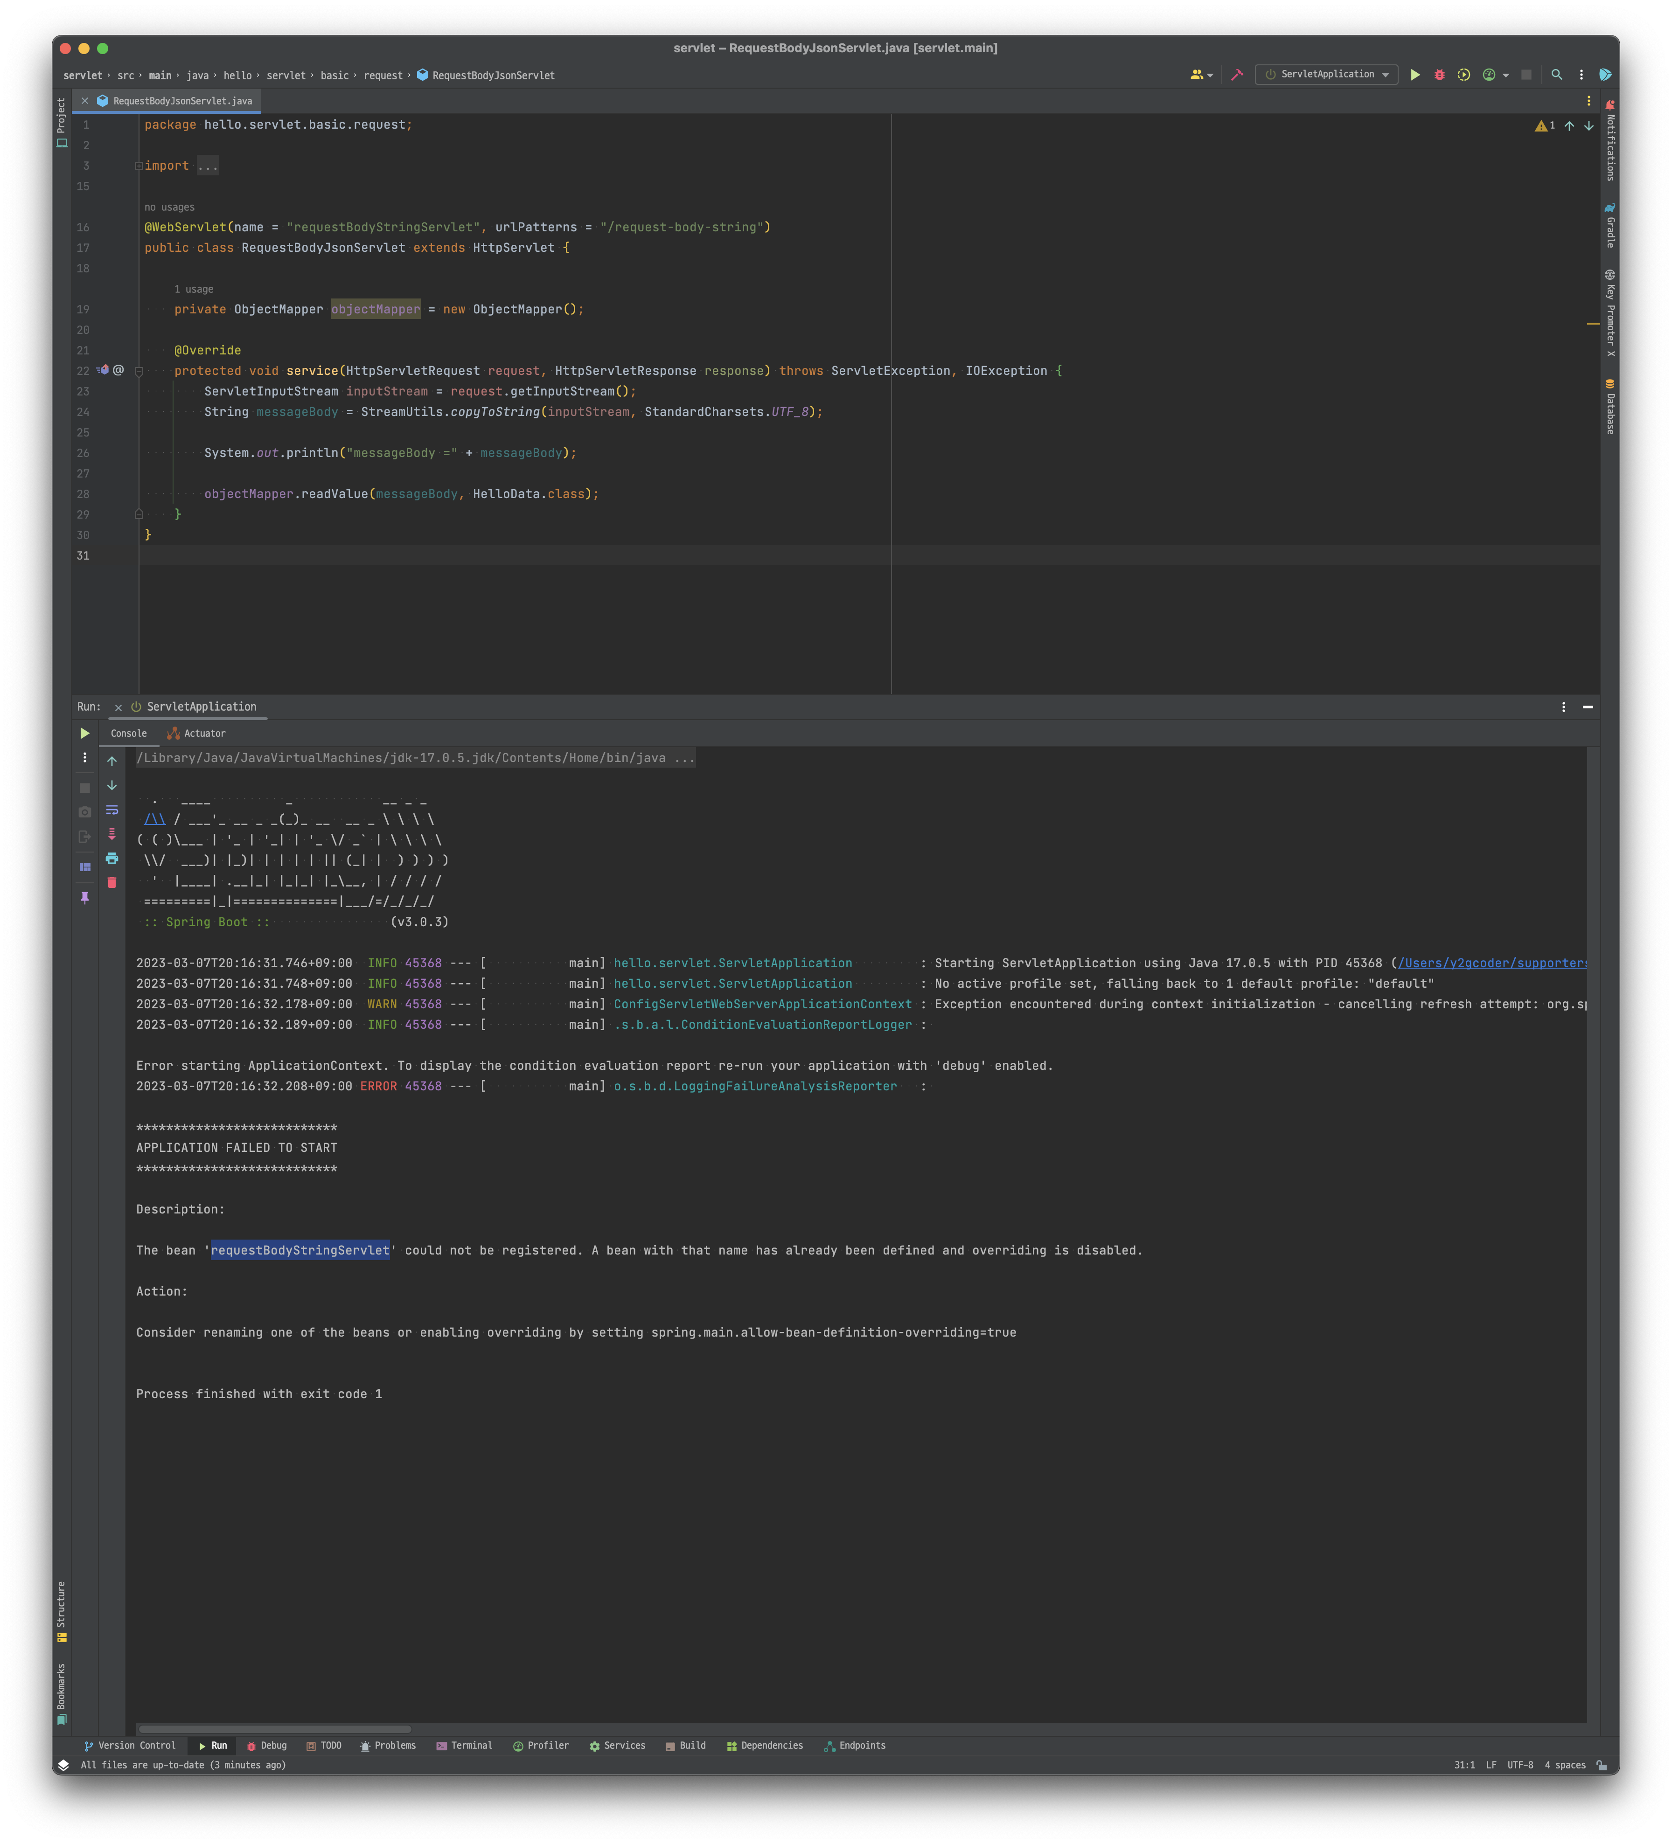The height and width of the screenshot is (1844, 1672).
Task: Click the Profile gauge icon in the toolbar
Action: coord(1489,75)
